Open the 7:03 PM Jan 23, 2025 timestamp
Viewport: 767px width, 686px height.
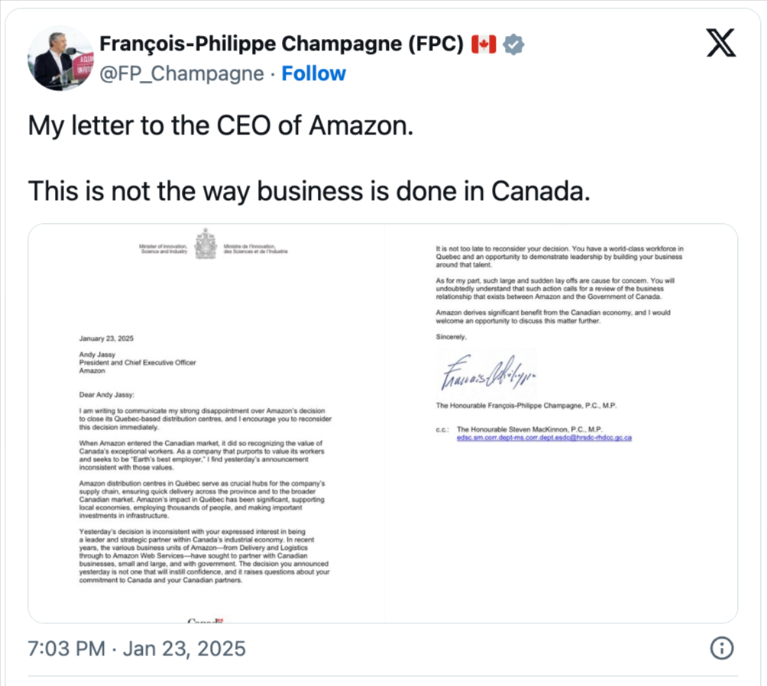137,649
